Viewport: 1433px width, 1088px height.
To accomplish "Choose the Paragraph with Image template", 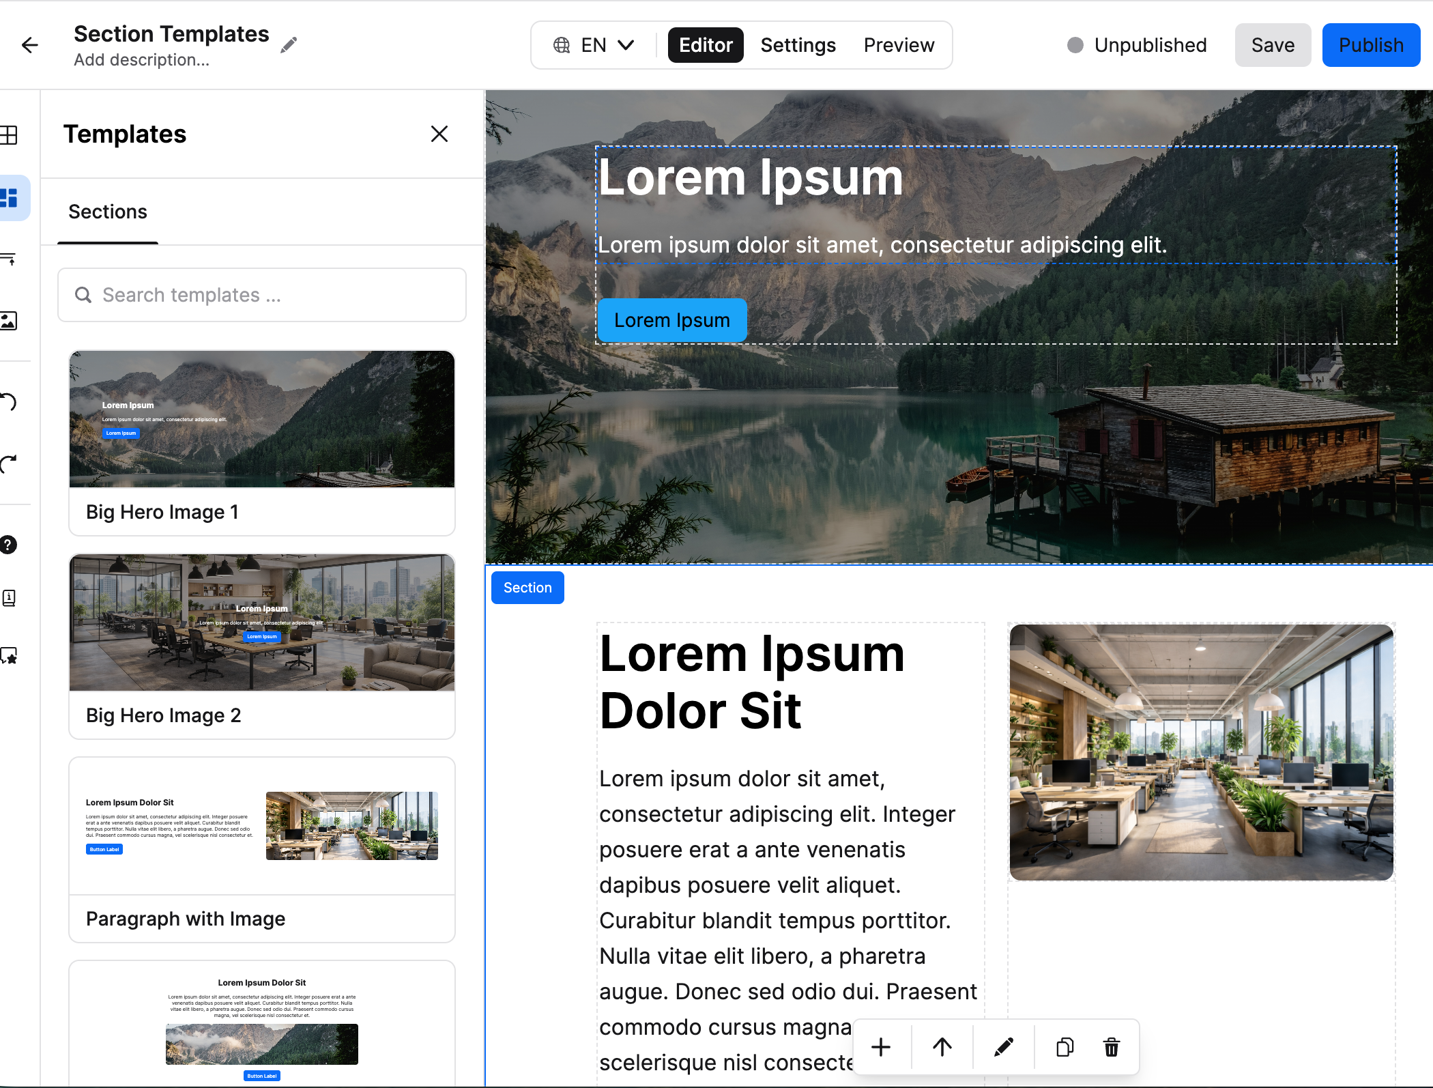I will (x=262, y=850).
